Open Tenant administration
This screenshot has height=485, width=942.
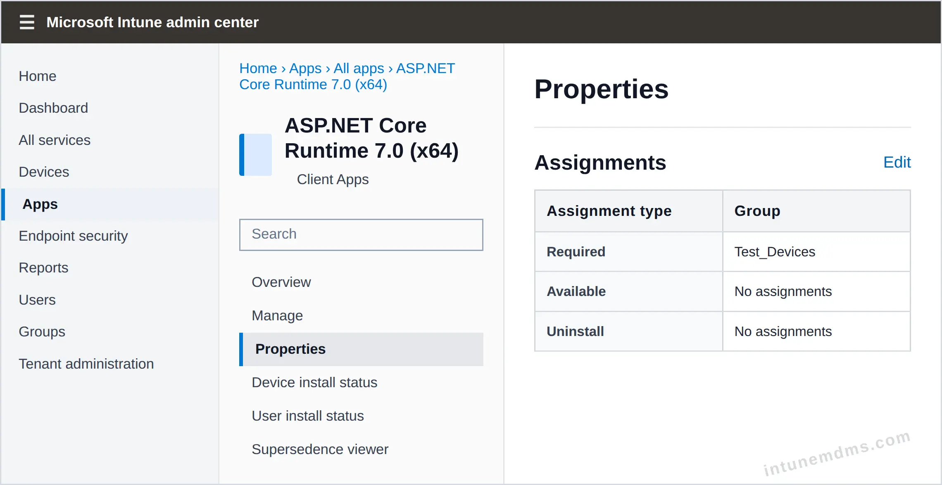[x=86, y=364]
